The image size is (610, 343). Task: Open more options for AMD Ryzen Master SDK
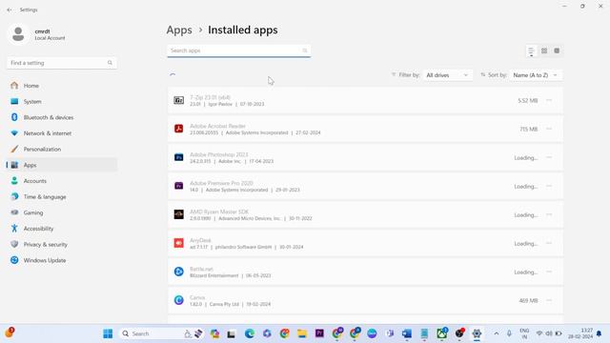[x=549, y=214]
